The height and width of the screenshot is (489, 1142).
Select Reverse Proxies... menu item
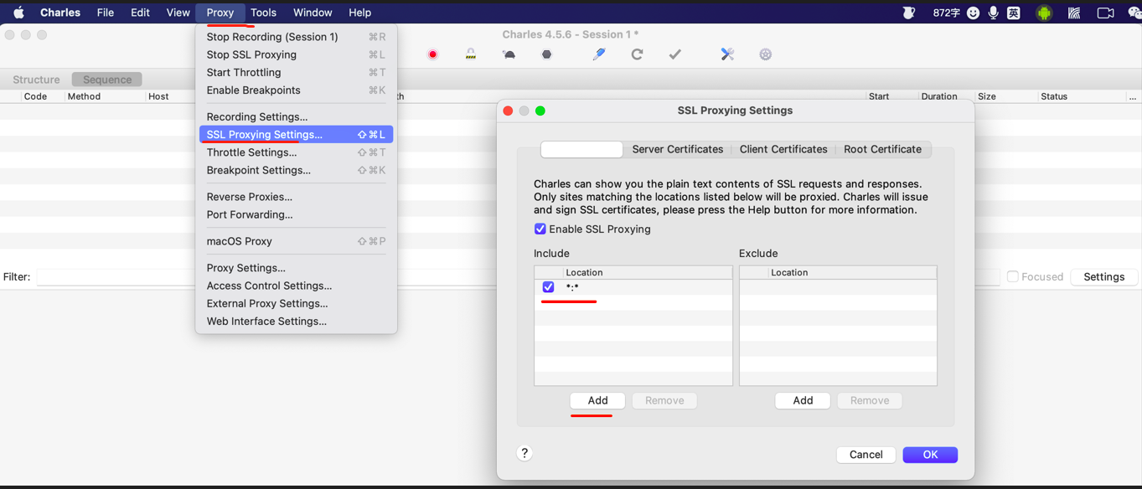click(x=296, y=197)
